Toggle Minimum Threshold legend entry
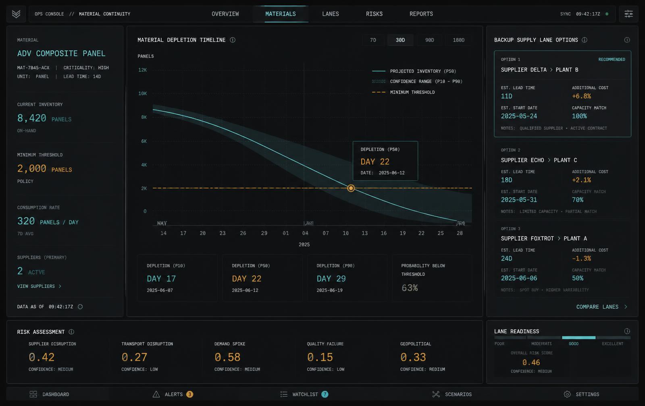The image size is (645, 406). [404, 92]
